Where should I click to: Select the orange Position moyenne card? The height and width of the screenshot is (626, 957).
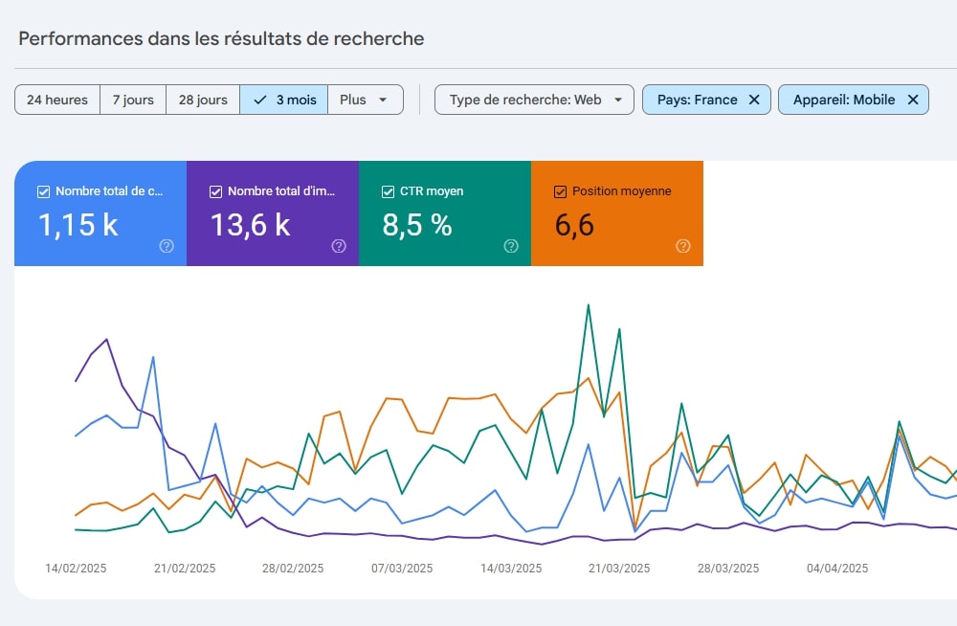[617, 213]
